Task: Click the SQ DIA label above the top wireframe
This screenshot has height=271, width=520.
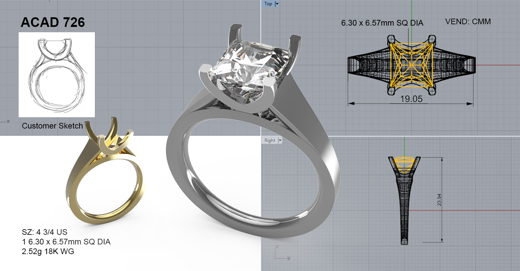Action: (382, 23)
